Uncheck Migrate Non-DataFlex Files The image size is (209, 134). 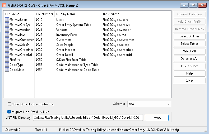(10, 112)
